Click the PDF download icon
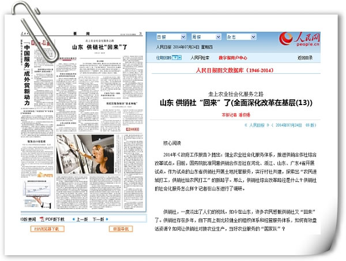346x261 pixels. (42, 219)
